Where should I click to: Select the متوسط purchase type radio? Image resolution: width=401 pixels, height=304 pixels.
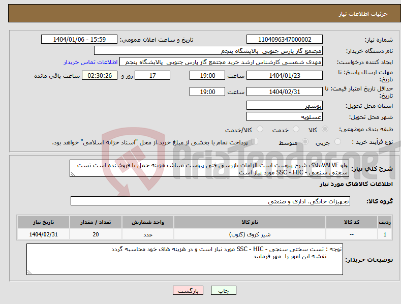(x=305, y=142)
